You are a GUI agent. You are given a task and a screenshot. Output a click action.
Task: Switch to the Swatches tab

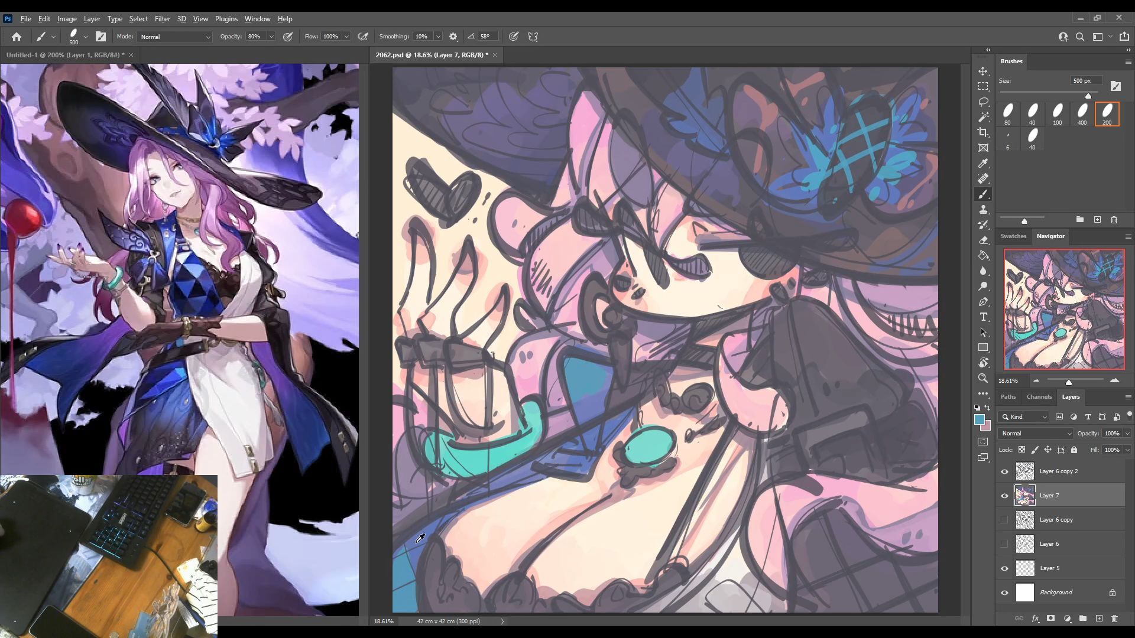point(1013,236)
